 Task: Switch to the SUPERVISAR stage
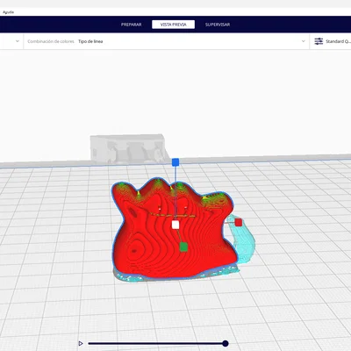(x=218, y=25)
